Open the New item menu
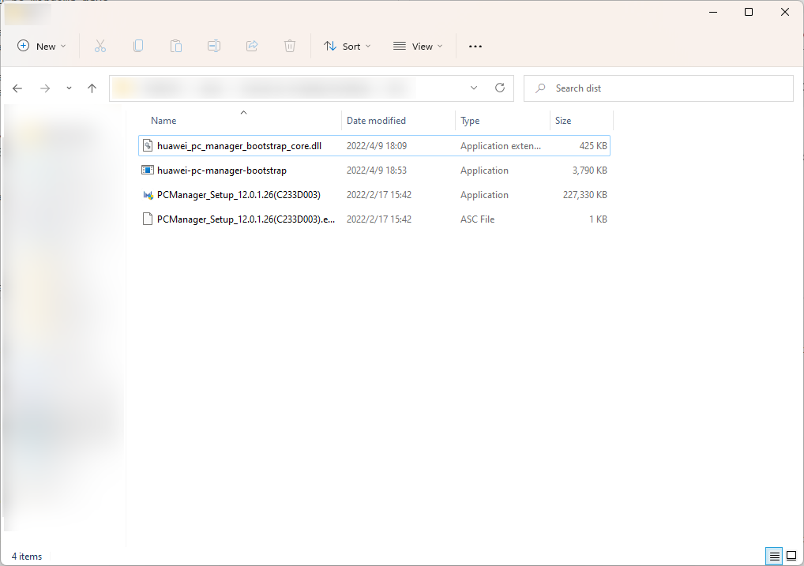This screenshot has width=804, height=566. point(42,46)
